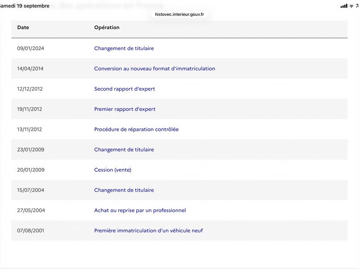359x269 pixels.
Task: Click the 07/08/2001 date cell
Action: pyautogui.click(x=31, y=230)
